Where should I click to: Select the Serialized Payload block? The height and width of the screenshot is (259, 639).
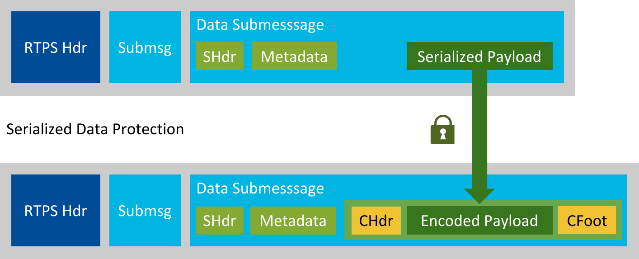(479, 57)
